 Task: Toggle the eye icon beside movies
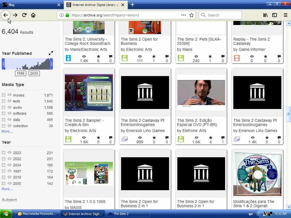click(x=9, y=95)
